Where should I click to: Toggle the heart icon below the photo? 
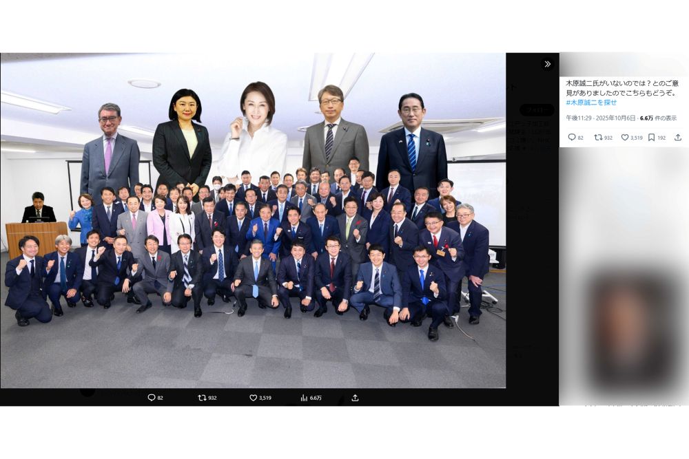click(x=253, y=398)
